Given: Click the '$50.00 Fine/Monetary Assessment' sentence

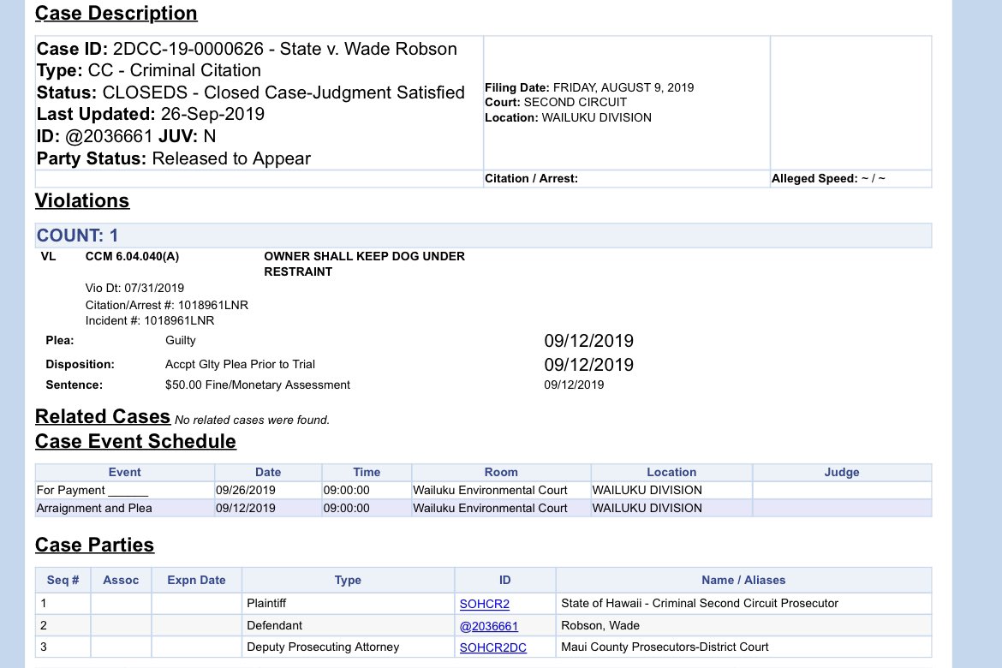Looking at the screenshot, I should pos(258,385).
